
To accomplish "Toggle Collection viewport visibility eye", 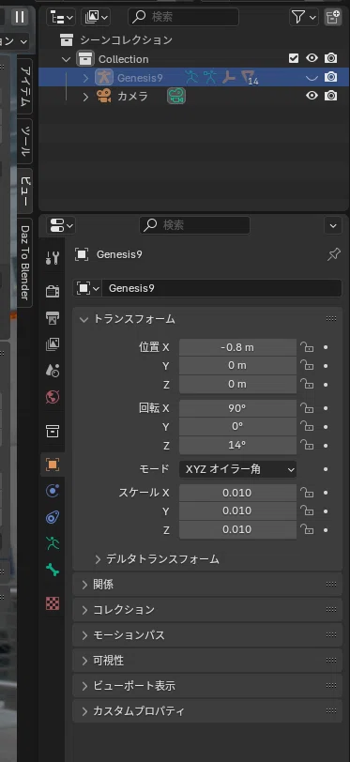I will click(312, 58).
